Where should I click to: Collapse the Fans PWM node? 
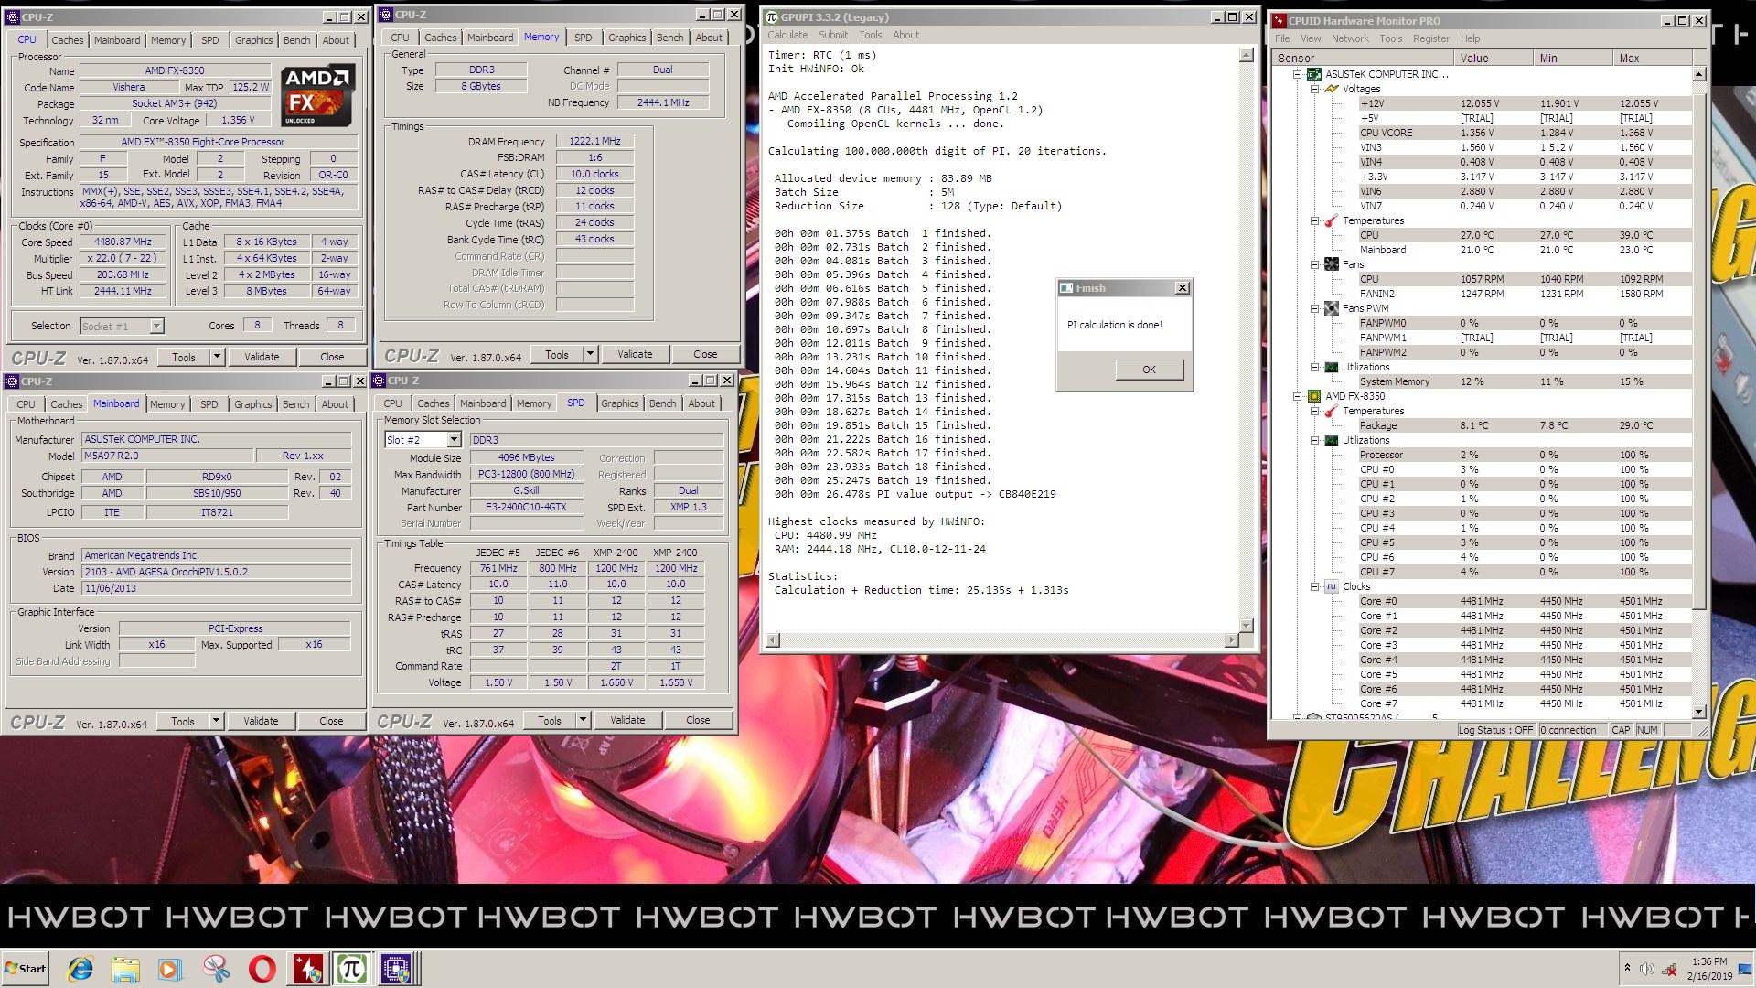1314,308
